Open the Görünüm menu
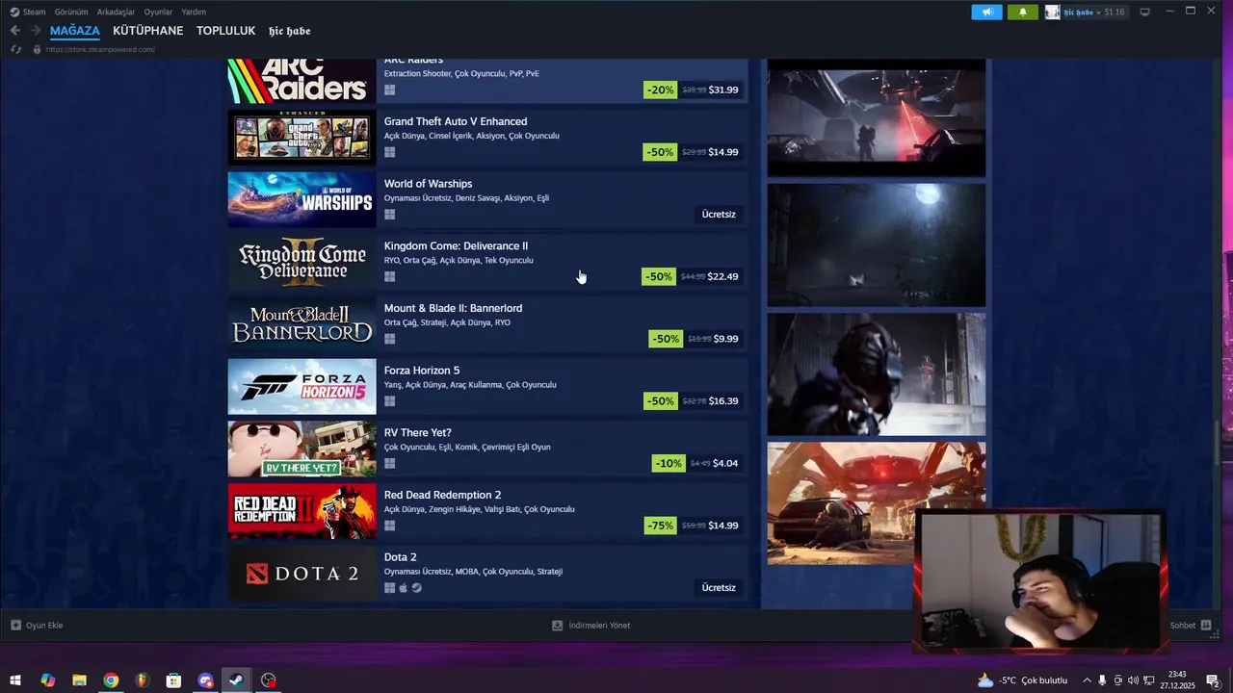1233x693 pixels. pos(71,12)
